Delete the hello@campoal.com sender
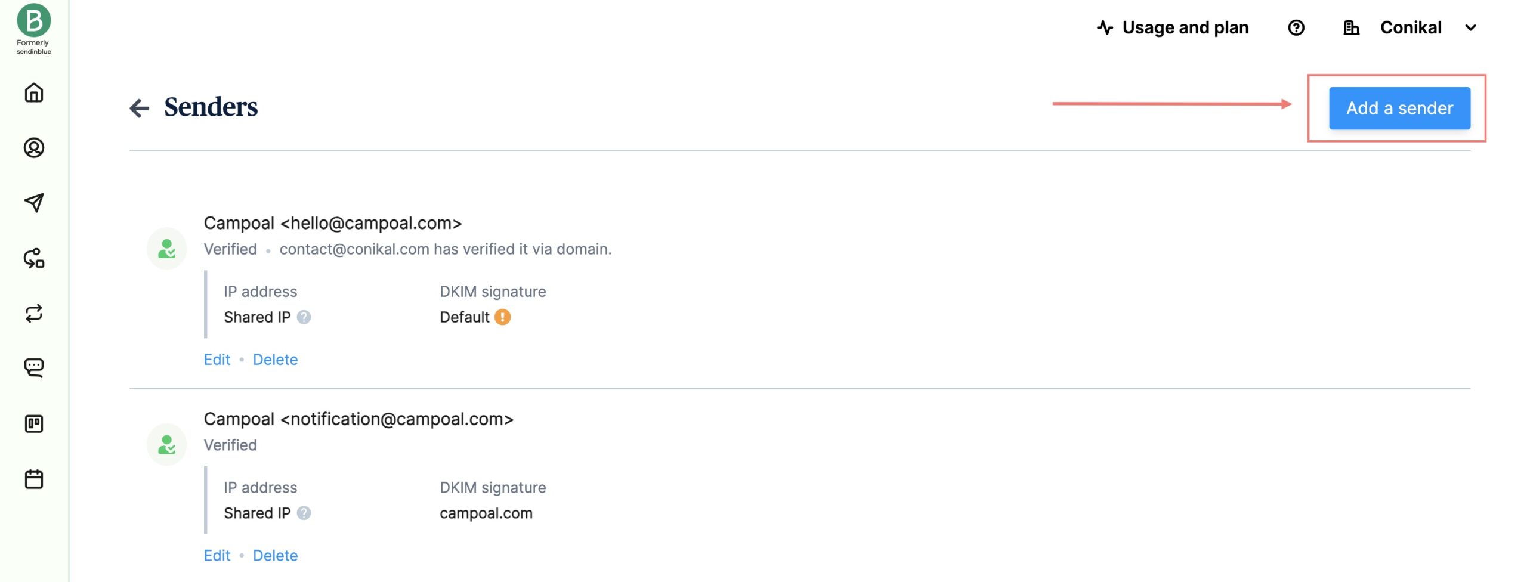 coord(275,360)
